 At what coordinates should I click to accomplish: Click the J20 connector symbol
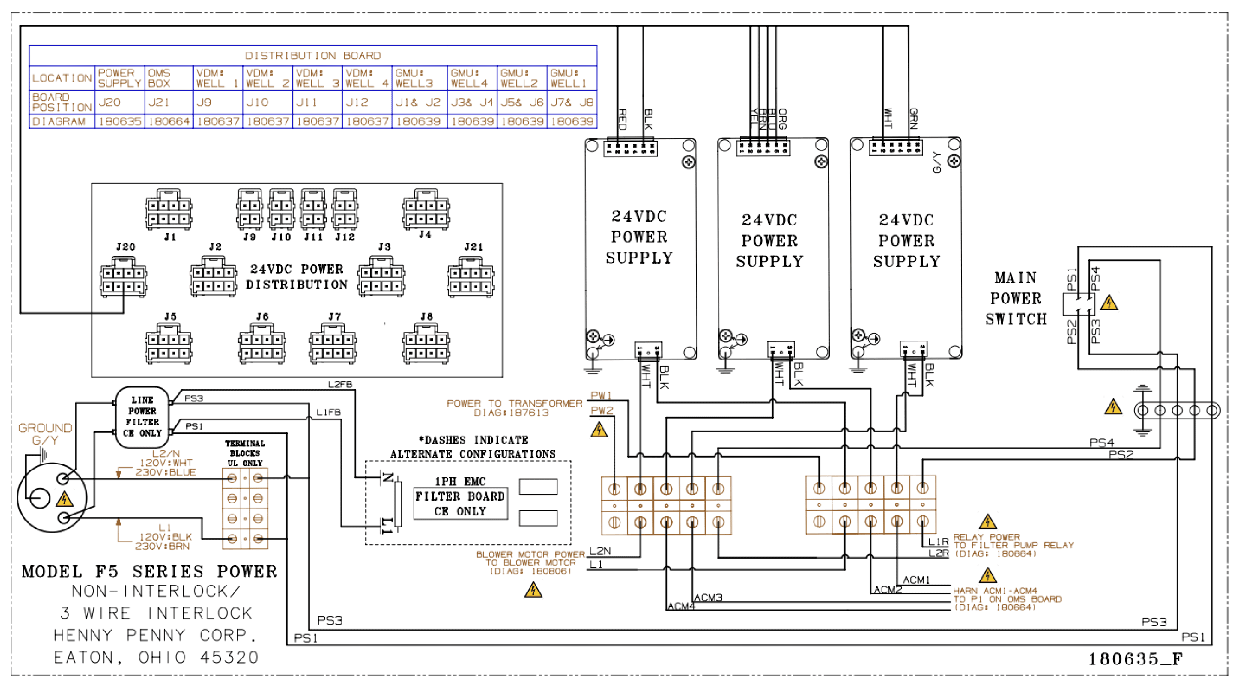(124, 277)
